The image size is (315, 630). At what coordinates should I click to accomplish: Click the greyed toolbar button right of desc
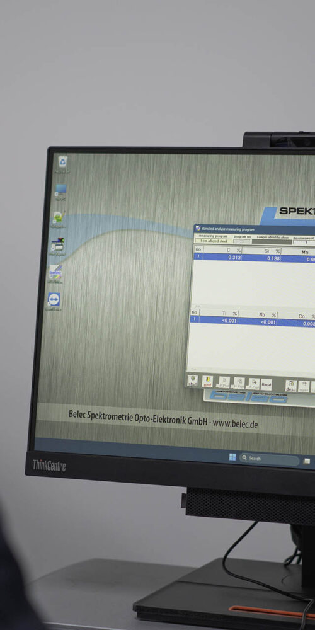[304, 387]
